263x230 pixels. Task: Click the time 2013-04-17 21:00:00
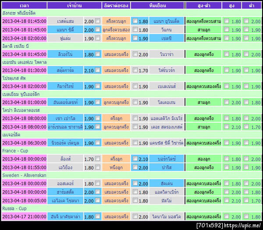pos(24,216)
